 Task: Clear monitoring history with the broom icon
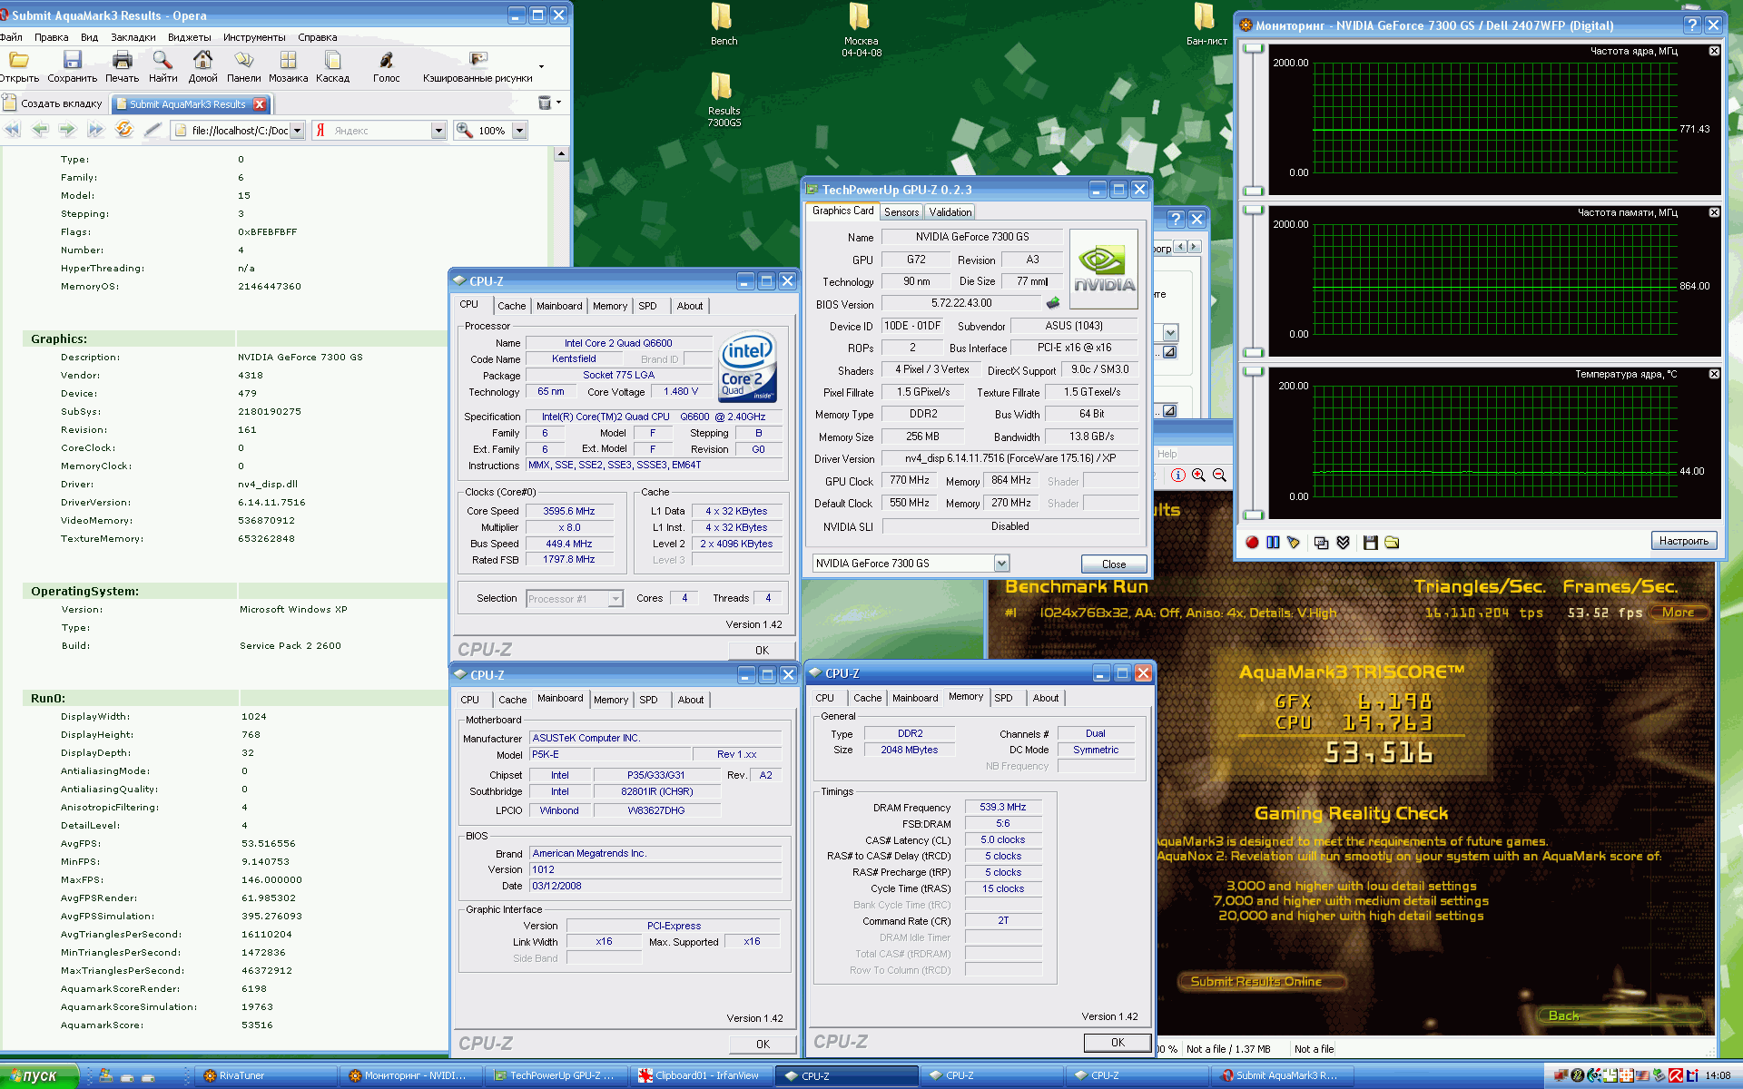pos(1294,542)
